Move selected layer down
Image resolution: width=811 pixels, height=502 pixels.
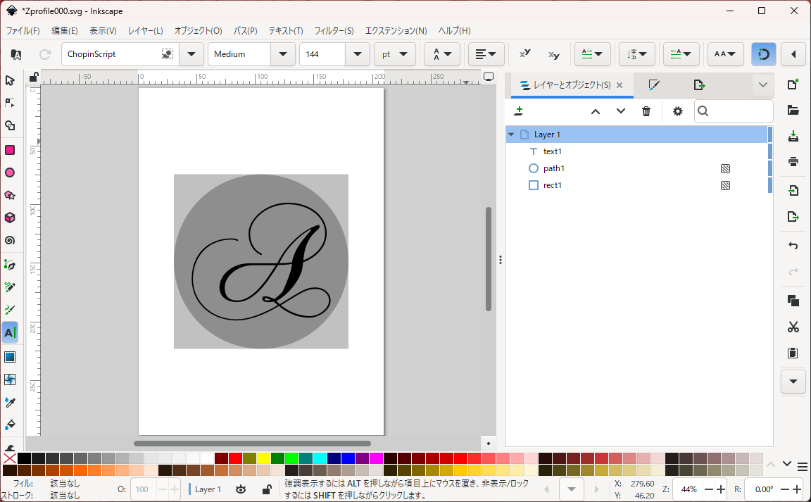pyautogui.click(x=621, y=111)
